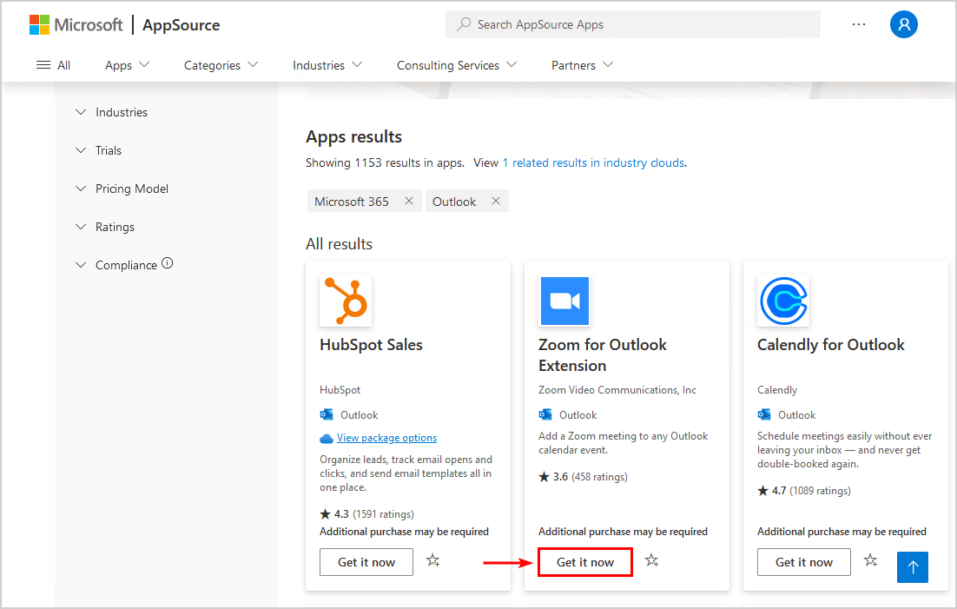Open the Categories dropdown menu

221,65
